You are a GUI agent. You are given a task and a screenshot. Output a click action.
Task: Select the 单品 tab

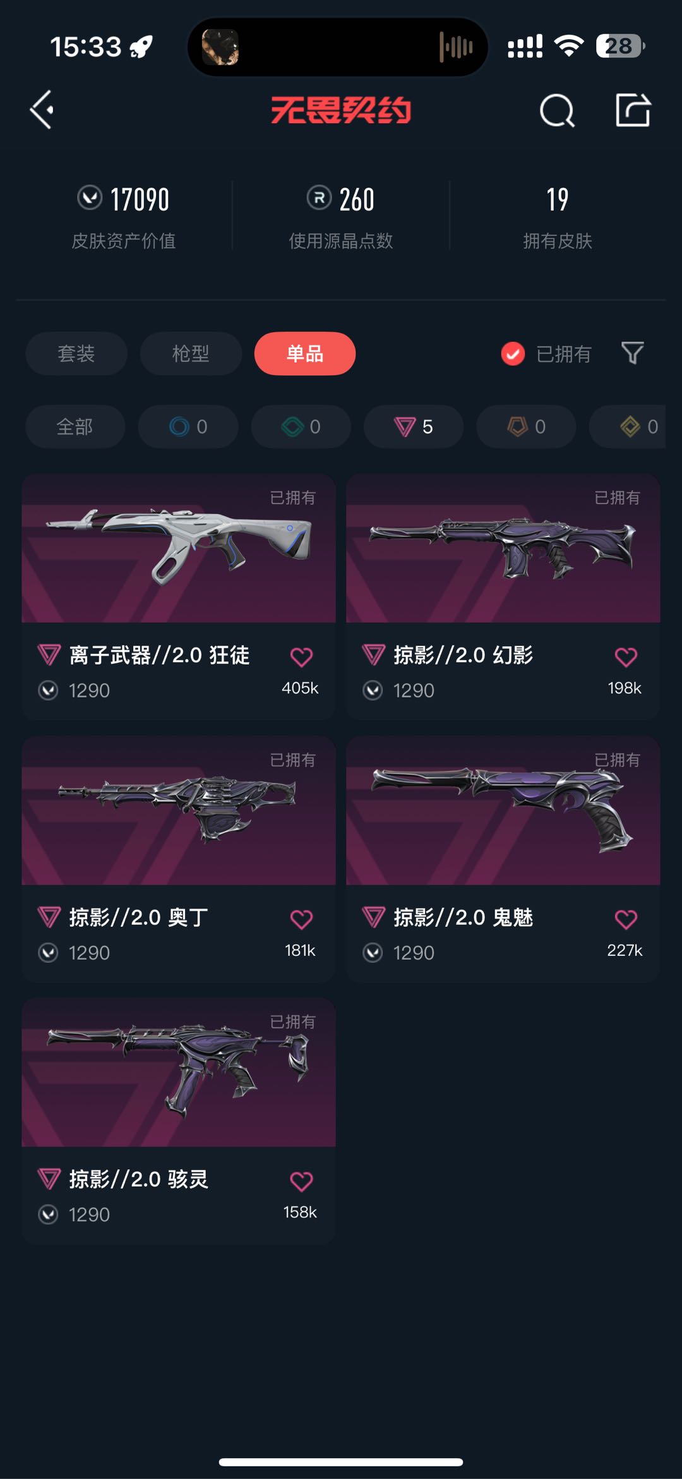pos(305,353)
